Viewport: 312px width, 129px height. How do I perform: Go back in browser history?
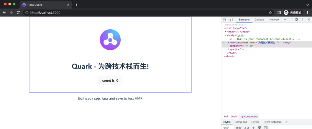pos(4,12)
